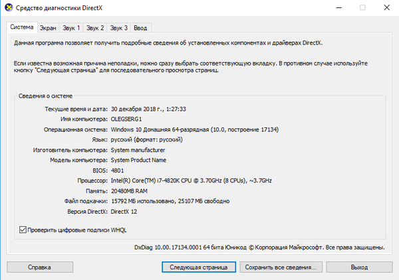
Task: Click the DirectX 12 version text
Action: coord(124,212)
